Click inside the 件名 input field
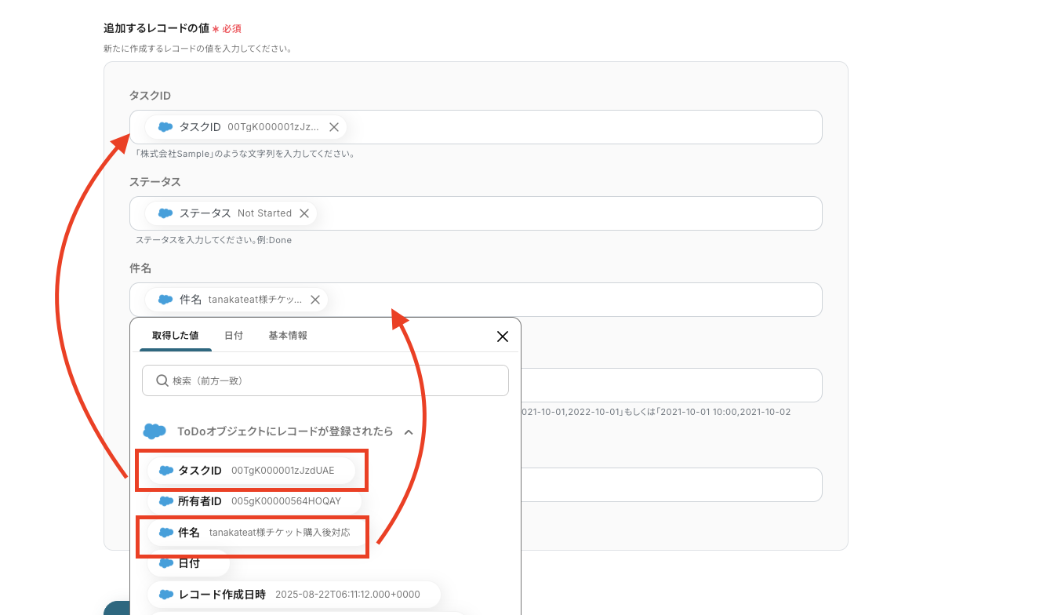 (x=475, y=300)
